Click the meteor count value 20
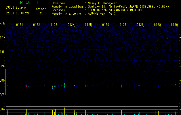This screenshot has width=181, height=115. 42,13
